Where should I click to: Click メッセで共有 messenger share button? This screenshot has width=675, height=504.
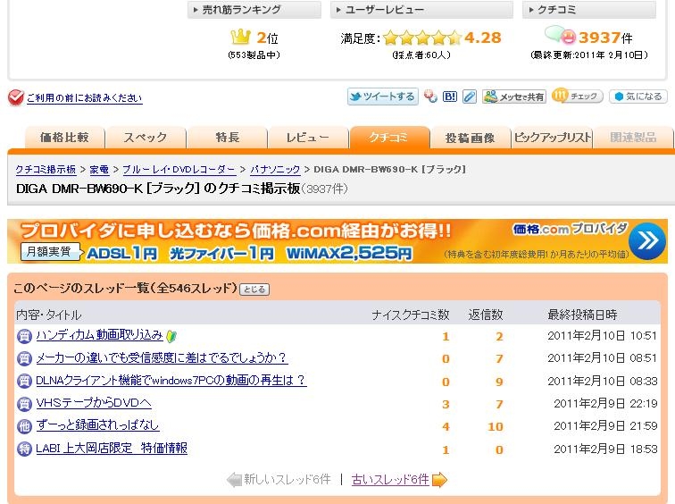click(x=514, y=97)
